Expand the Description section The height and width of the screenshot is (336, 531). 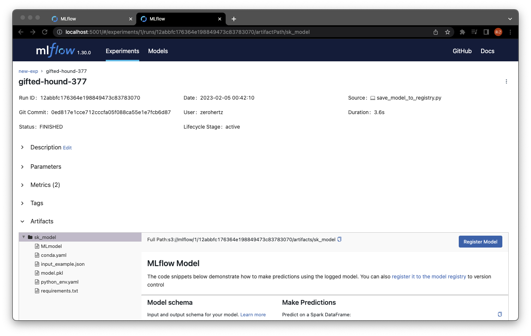click(x=22, y=147)
